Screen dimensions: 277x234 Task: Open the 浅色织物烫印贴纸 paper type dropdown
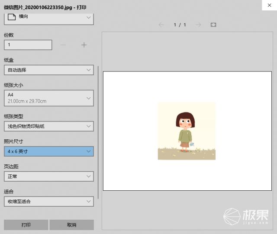[x=49, y=126]
